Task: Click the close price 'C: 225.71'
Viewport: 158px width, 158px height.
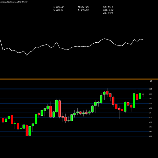Action: tap(58, 10)
